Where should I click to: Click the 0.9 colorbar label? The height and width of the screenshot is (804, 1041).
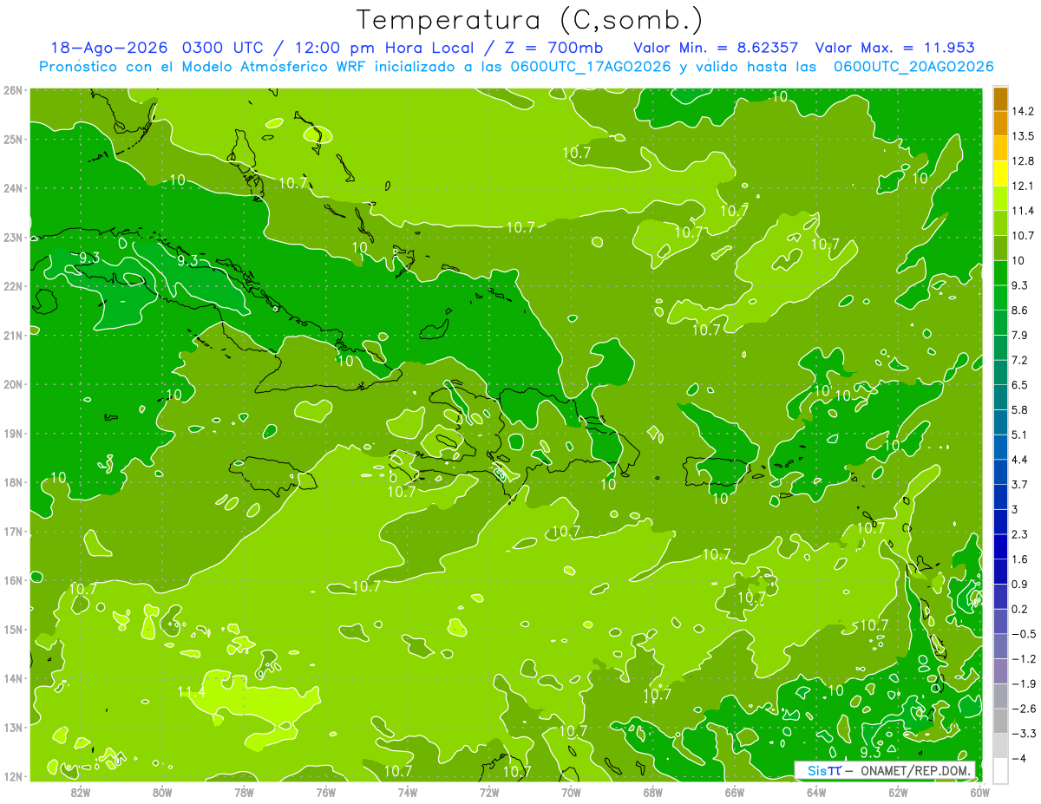(x=1018, y=584)
